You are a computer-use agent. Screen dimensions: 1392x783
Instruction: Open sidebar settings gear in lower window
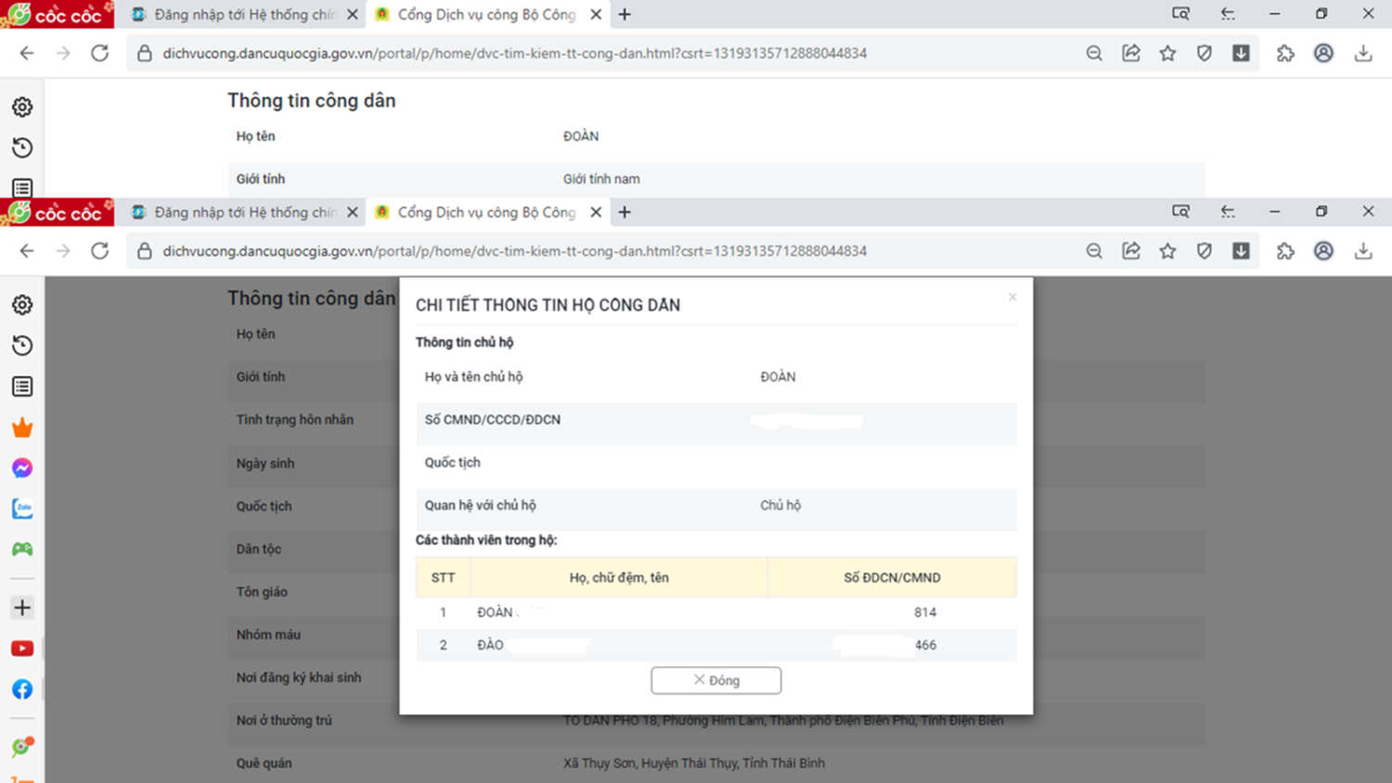point(22,305)
